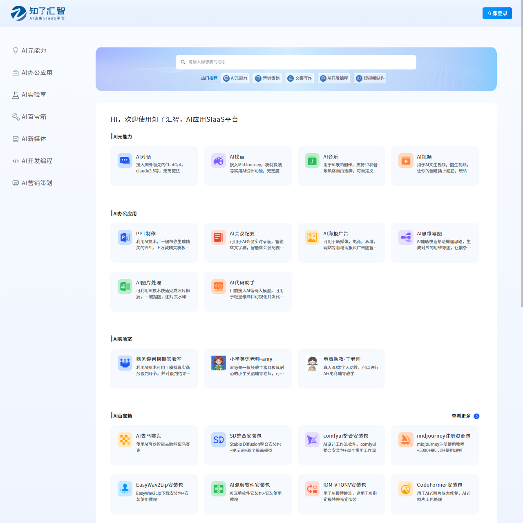523x523 pixels.
Task: Expand 查看更多 in AI百宝箱 section
Action: (465, 416)
